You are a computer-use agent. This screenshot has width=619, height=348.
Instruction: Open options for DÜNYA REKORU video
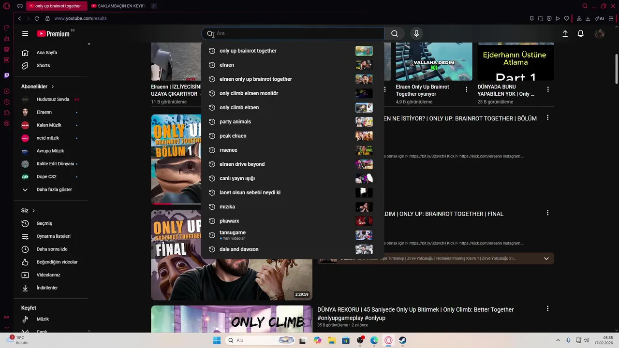[547, 308]
